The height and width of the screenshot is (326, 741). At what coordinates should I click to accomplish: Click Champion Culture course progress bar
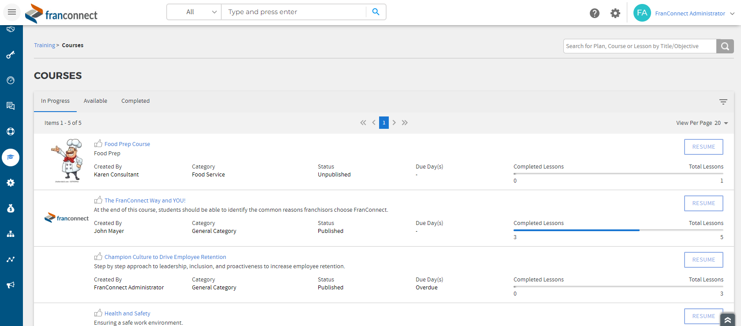point(618,287)
